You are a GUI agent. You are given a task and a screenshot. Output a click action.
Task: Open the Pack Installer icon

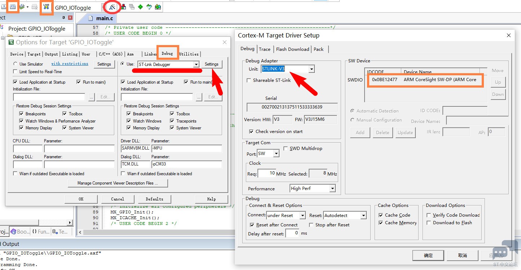pyautogui.click(x=158, y=7)
